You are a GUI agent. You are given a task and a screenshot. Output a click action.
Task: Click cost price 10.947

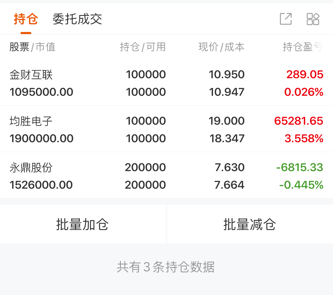[227, 92]
